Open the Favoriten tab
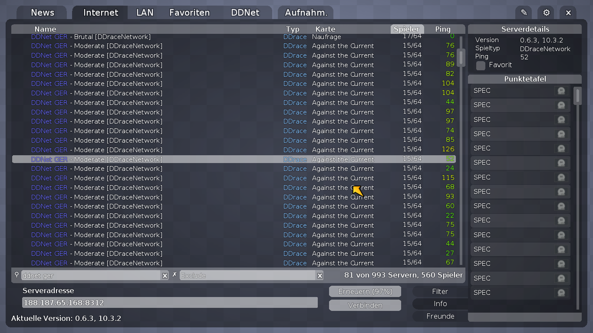The image size is (593, 333). click(x=189, y=13)
